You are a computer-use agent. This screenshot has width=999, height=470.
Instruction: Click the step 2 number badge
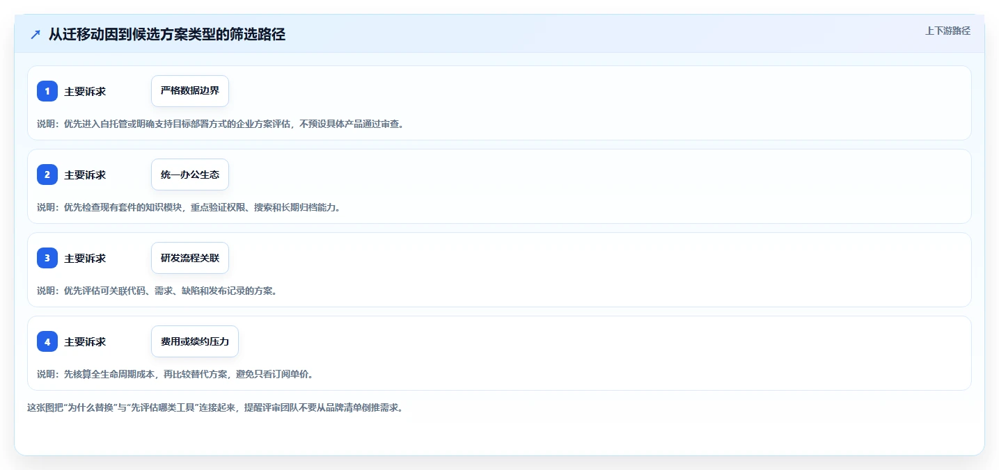coord(47,175)
